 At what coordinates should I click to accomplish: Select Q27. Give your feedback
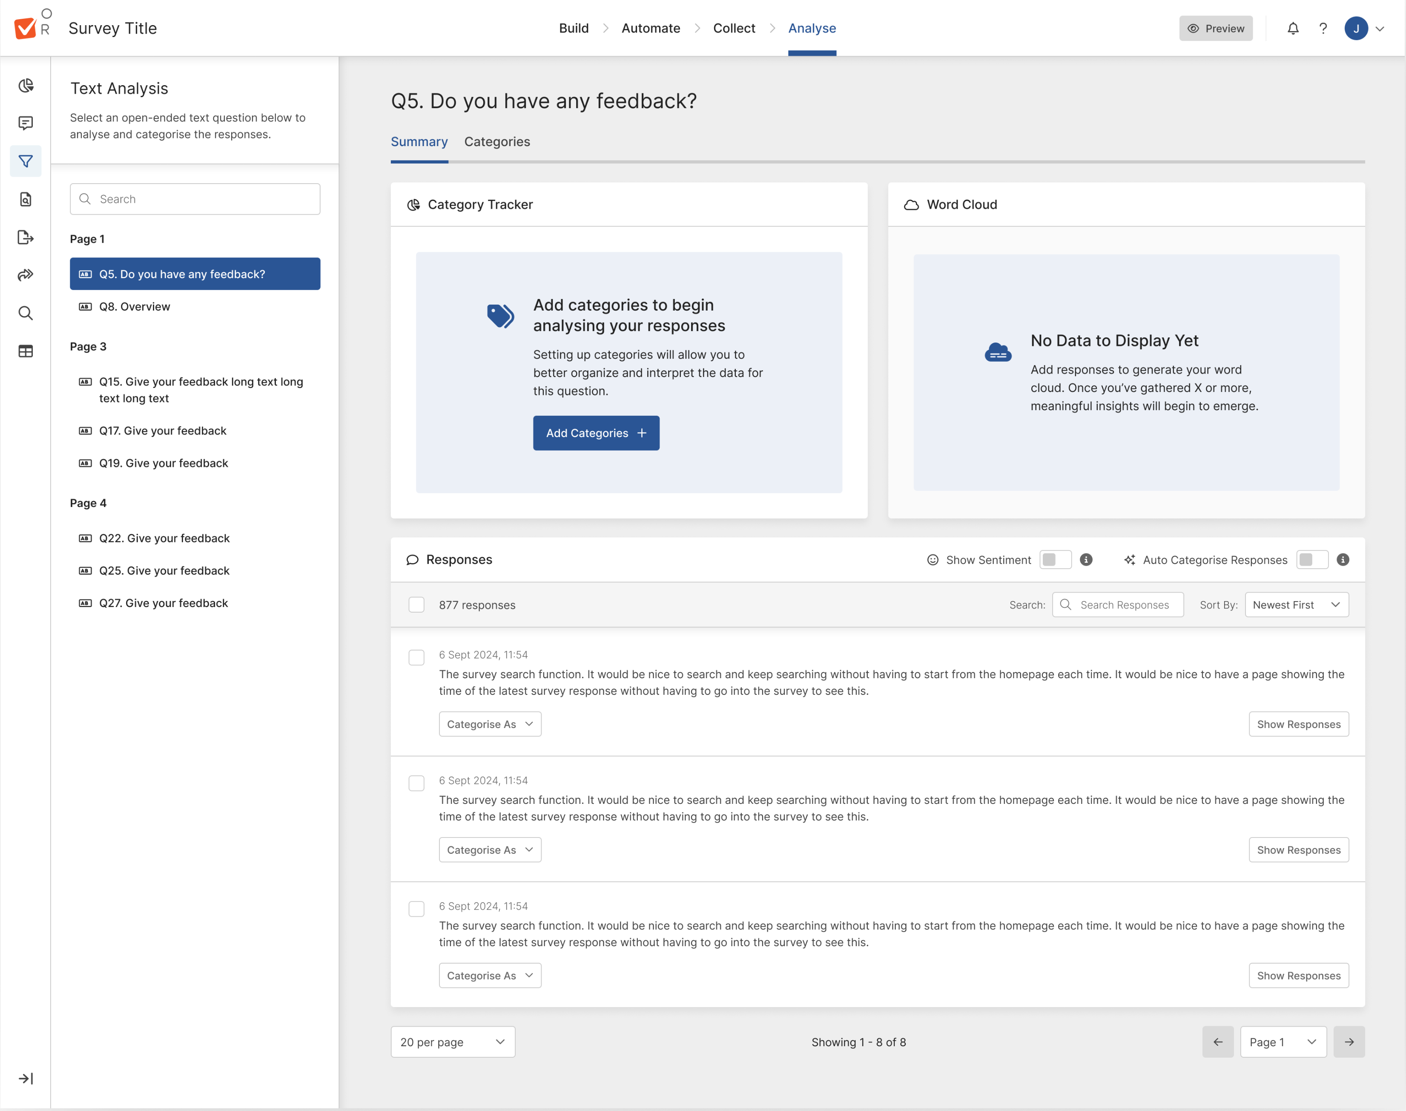pos(195,603)
